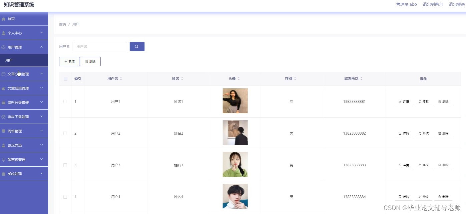Click the icon beside 文章信息管理
The height and width of the screenshot is (214, 466).
(4, 88)
